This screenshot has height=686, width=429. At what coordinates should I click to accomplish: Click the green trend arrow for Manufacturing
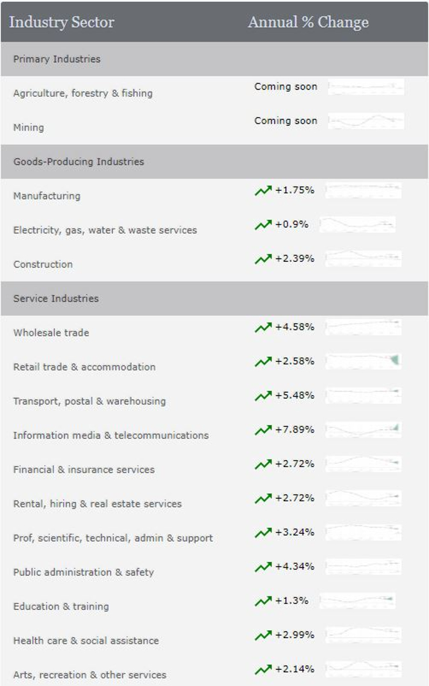pos(263,190)
